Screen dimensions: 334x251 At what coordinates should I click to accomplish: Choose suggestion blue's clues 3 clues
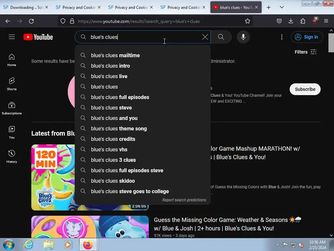pos(143,160)
